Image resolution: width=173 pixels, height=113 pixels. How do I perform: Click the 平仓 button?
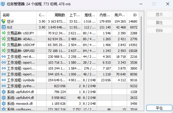(x=159, y=108)
